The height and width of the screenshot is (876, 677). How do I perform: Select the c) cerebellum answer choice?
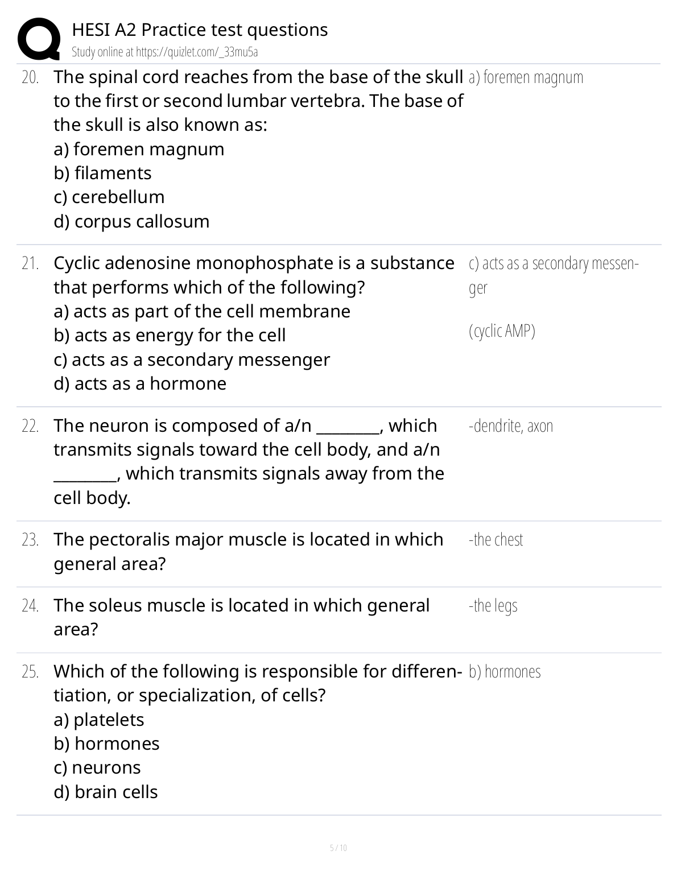point(109,197)
